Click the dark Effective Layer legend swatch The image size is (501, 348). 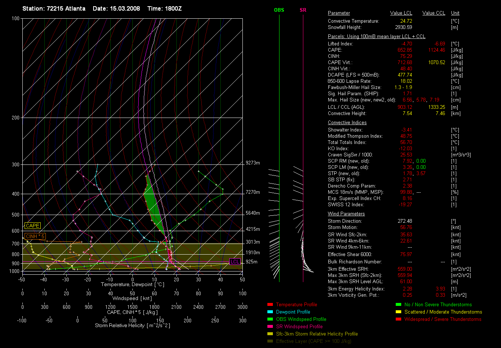coord(270,341)
